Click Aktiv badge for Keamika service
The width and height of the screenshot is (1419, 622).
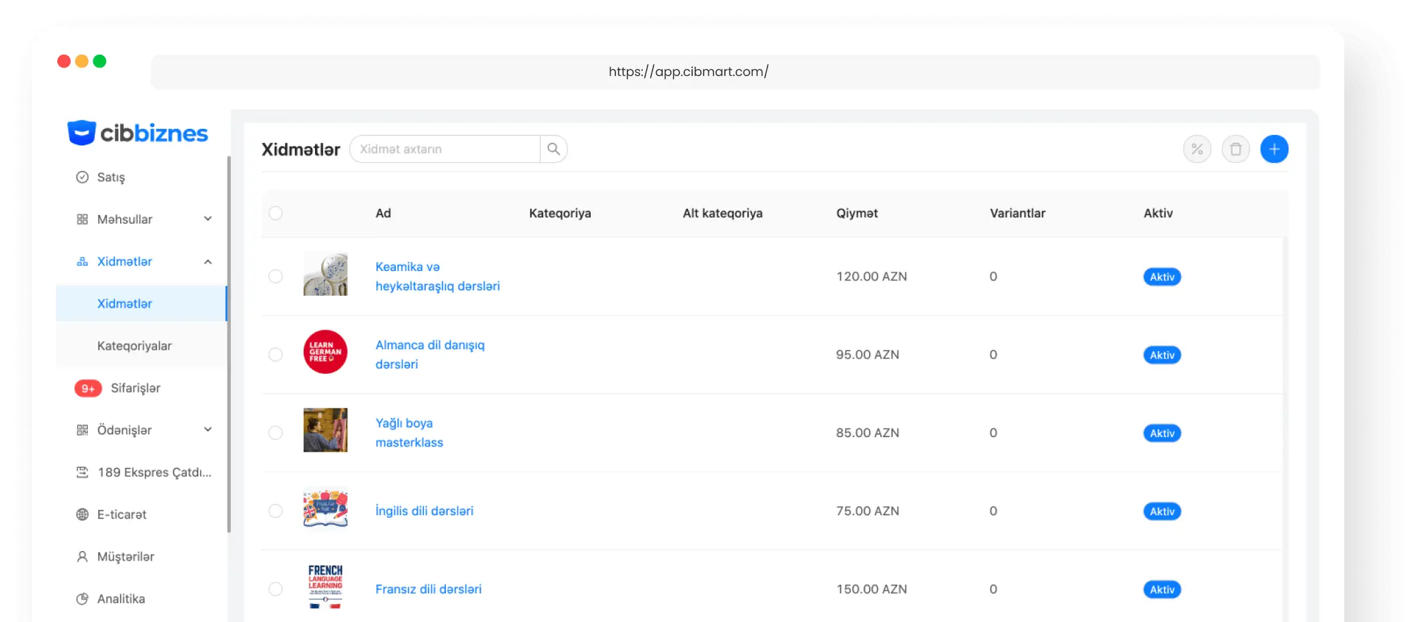point(1161,277)
